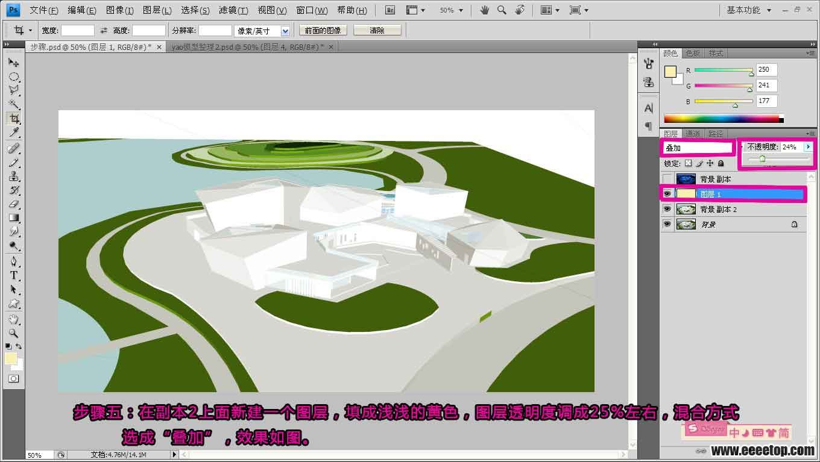Launch Adobe Bridge

(x=390, y=10)
